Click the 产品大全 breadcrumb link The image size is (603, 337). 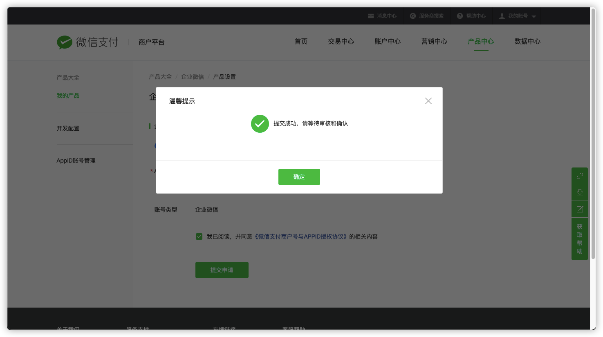coord(160,77)
